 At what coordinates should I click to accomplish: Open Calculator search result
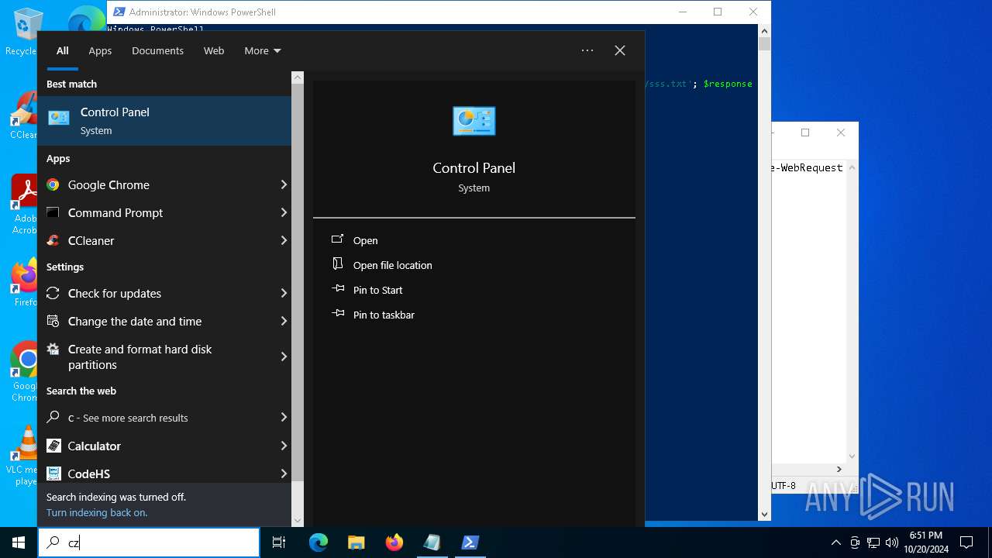point(159,446)
